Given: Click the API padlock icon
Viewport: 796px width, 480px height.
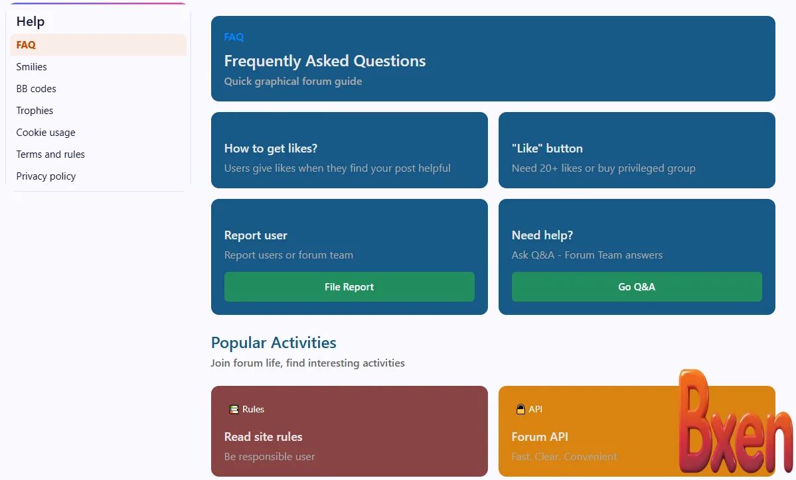Looking at the screenshot, I should 521,409.
